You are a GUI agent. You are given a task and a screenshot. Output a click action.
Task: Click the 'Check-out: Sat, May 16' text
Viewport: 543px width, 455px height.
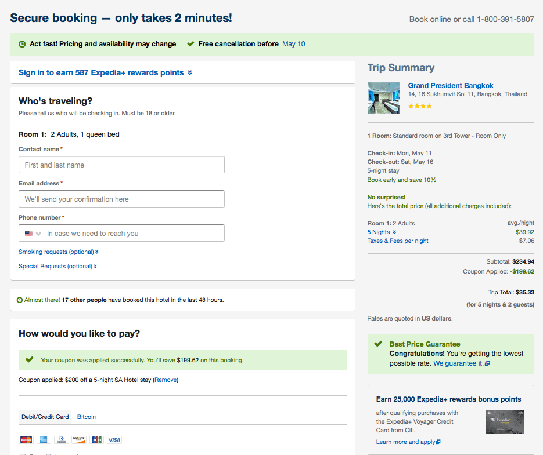(x=400, y=162)
